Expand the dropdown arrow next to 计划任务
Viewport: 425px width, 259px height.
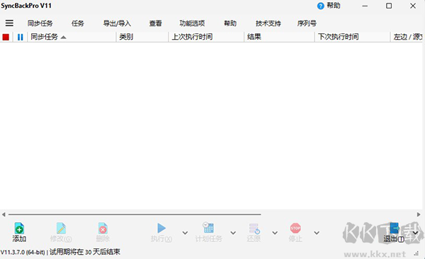coord(233,233)
